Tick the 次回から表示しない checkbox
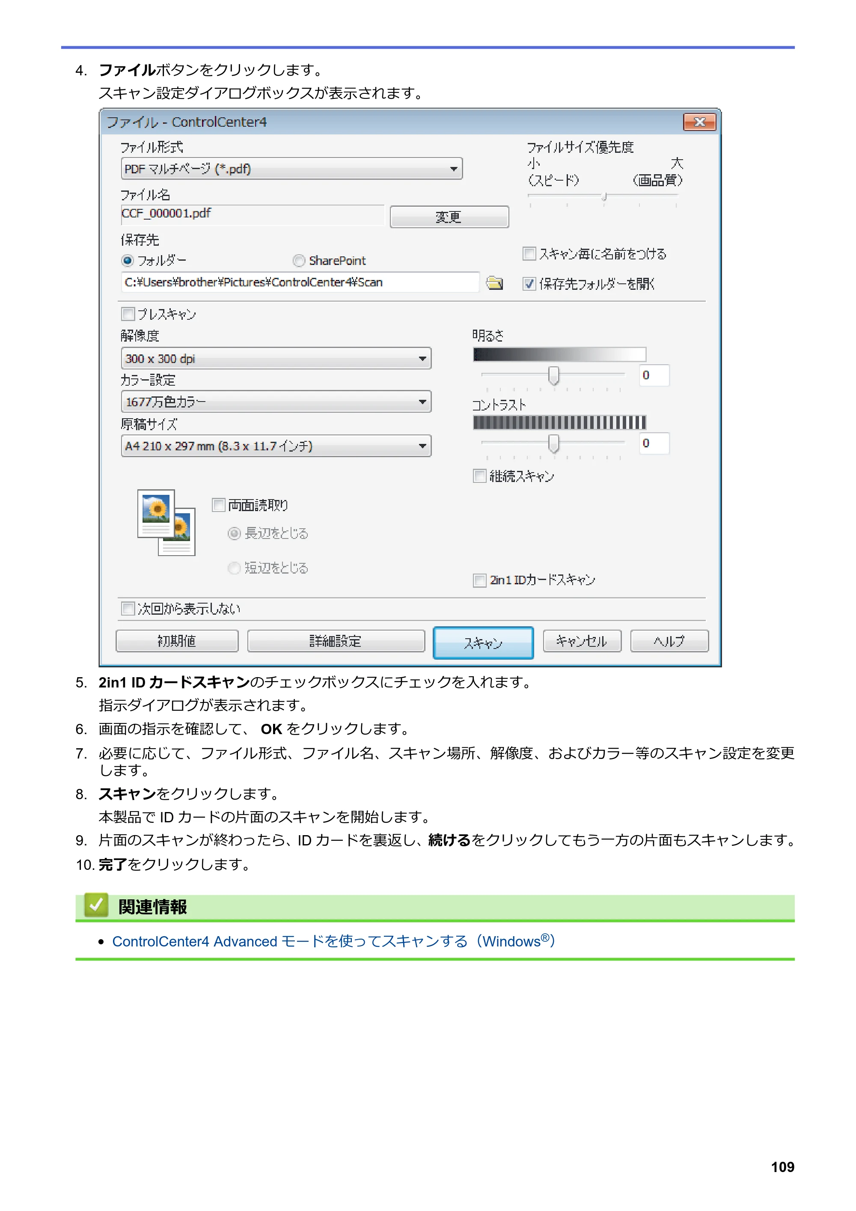856x1211 pixels. point(128,609)
